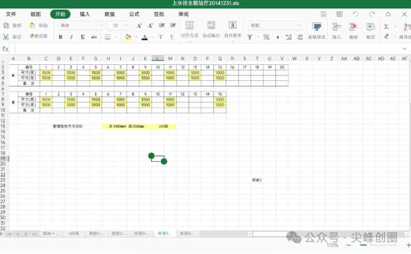Click the decrease indent icon
Image resolution: width=411 pixels, height=254 pixels.
point(161,25)
